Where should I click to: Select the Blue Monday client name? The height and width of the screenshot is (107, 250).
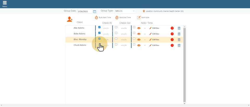(x=80, y=39)
